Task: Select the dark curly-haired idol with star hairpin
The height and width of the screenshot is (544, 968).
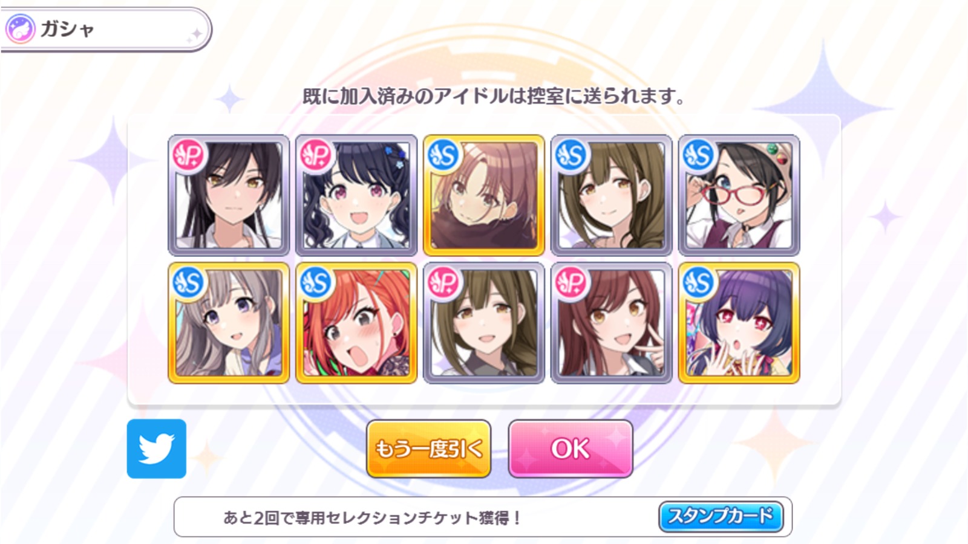Action: click(356, 195)
